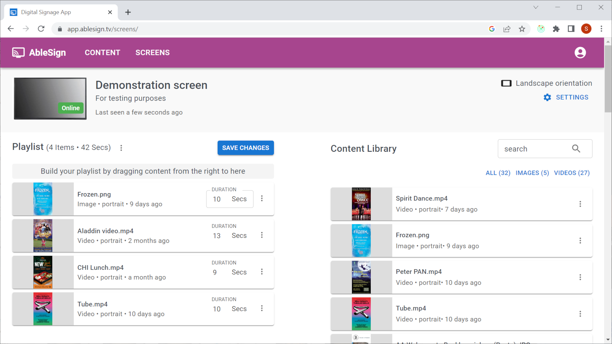The height and width of the screenshot is (344, 612).
Task: Click the share page icon
Action: (x=507, y=29)
